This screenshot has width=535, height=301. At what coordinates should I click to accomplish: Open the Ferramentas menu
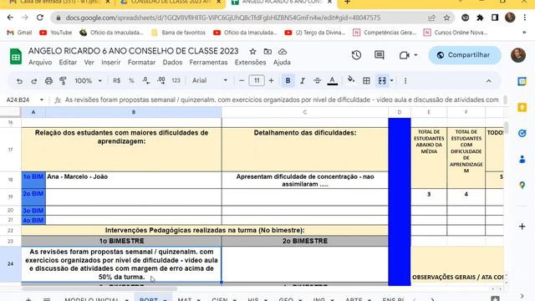208,63
